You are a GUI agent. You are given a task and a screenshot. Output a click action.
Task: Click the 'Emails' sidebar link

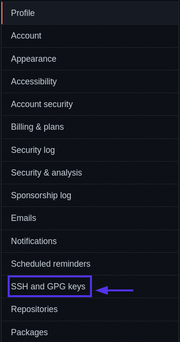24,218
